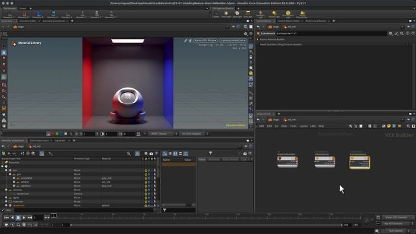
Task: Click the viewport display options gear icon
Action: [x=246, y=34]
